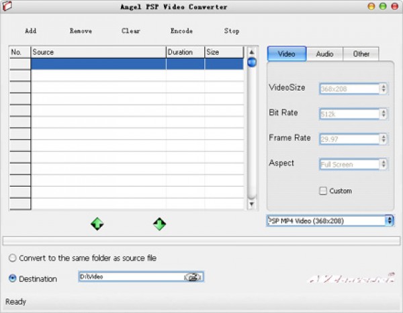Click the Clear button
Viewport: 403px width, 313px height.
pyautogui.click(x=131, y=31)
